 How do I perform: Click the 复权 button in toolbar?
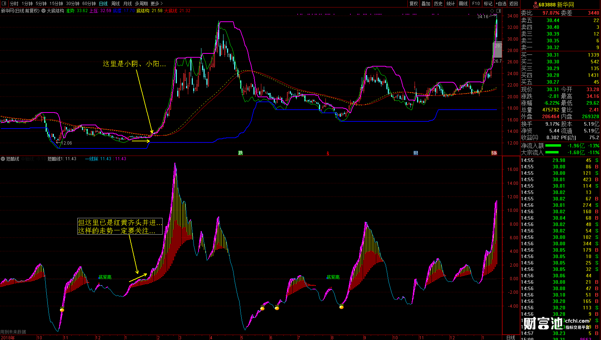pos(413,4)
